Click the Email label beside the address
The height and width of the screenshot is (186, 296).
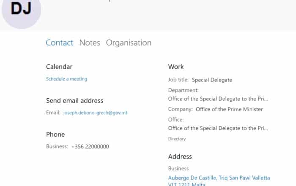[53, 113]
